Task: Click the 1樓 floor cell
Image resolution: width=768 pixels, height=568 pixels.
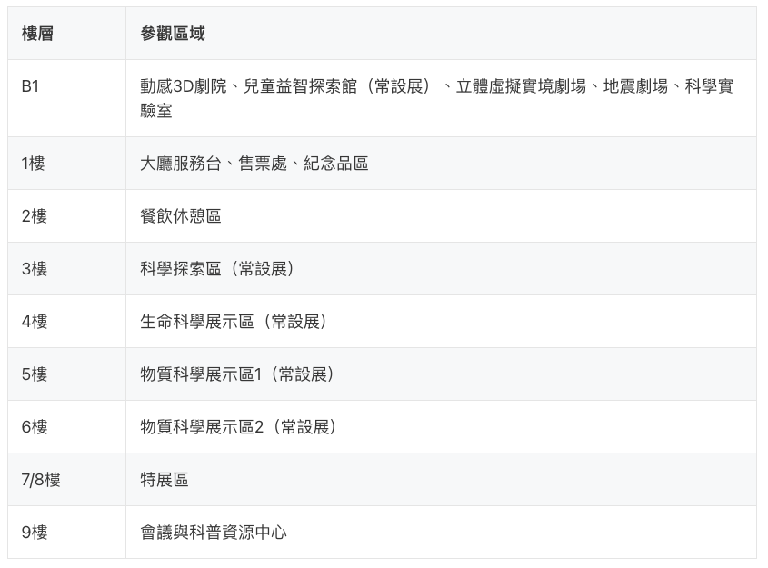Action: click(34, 164)
